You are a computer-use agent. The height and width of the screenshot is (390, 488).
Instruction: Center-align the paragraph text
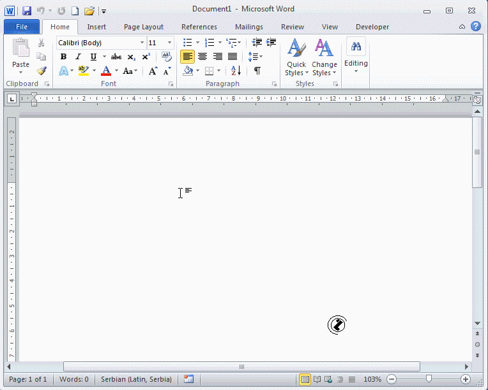pos(202,57)
